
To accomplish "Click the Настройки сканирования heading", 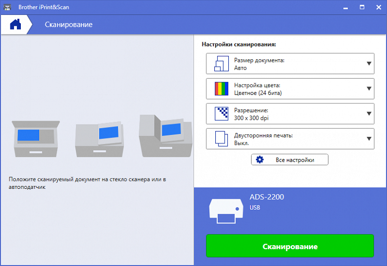I will [x=239, y=44].
